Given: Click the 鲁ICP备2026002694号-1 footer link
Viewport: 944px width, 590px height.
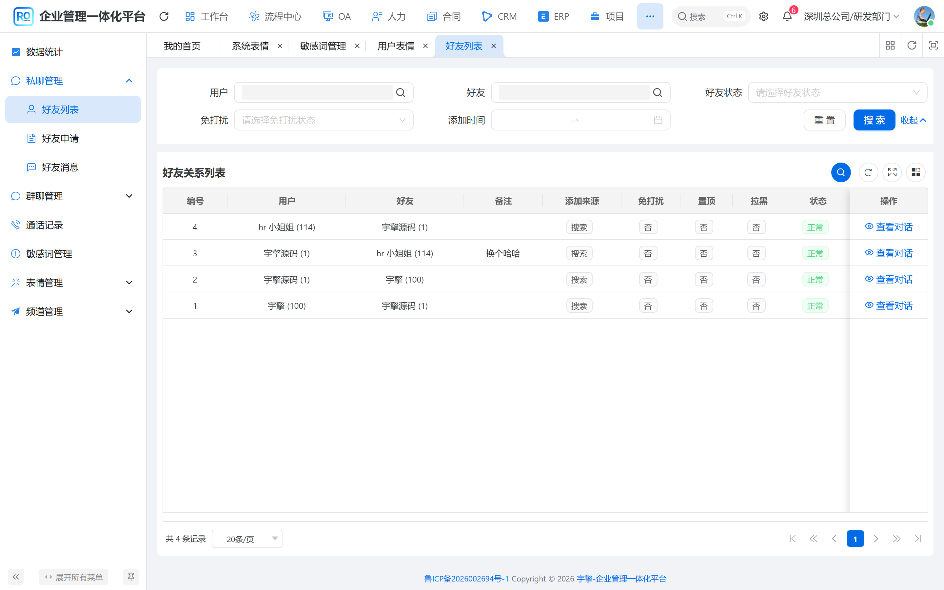Looking at the screenshot, I should [x=466, y=579].
